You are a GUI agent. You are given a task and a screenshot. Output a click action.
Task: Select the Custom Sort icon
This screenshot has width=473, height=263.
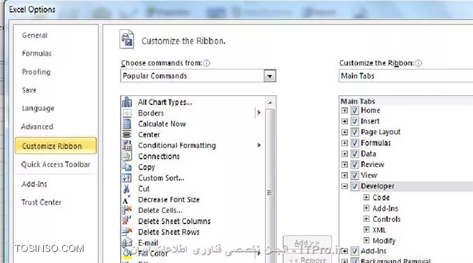(127, 178)
